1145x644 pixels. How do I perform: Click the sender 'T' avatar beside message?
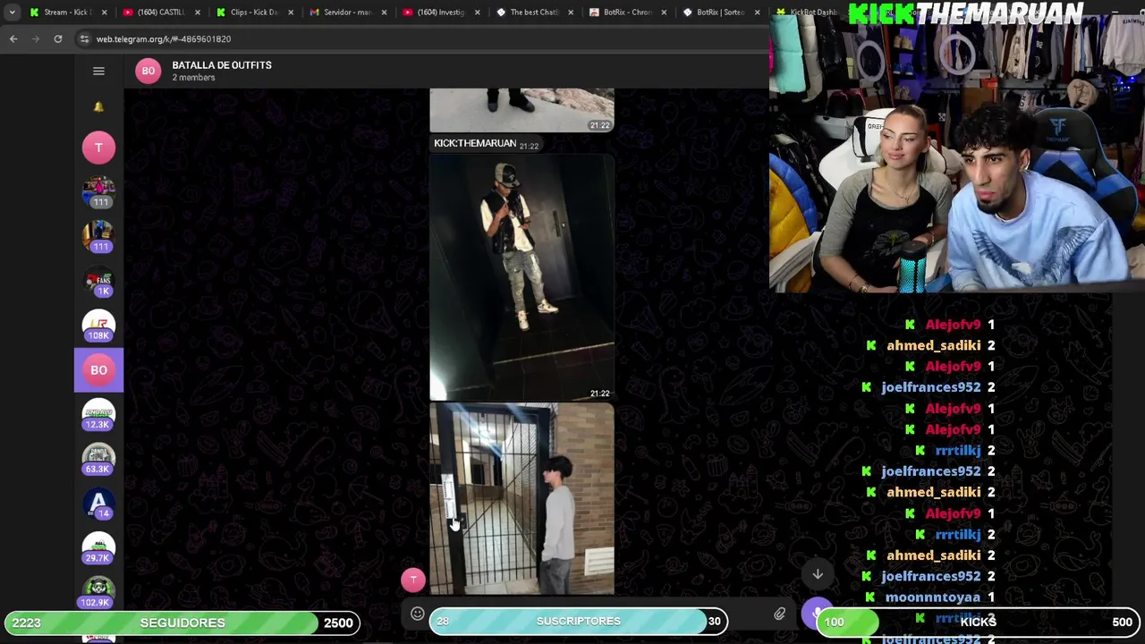[412, 580]
